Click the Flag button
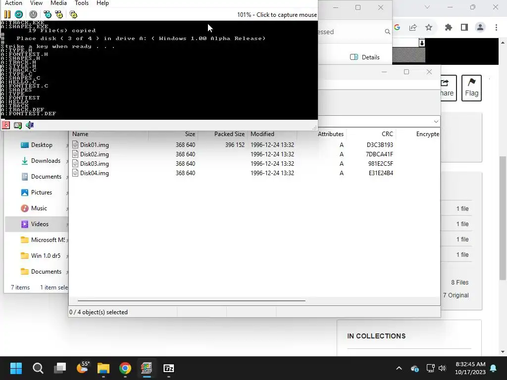Viewport: 507px width, 380px height. (x=471, y=88)
